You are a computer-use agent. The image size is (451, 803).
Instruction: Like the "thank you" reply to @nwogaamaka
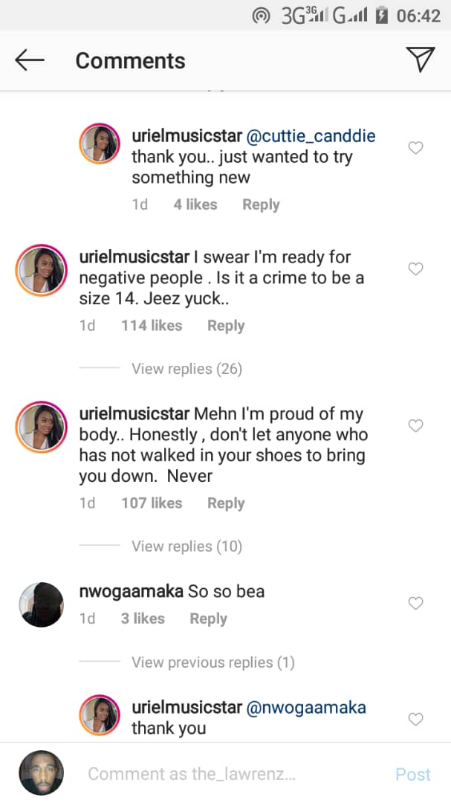(416, 719)
